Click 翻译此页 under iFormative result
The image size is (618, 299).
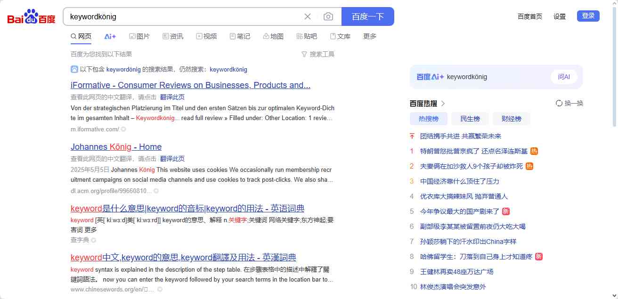(x=172, y=97)
